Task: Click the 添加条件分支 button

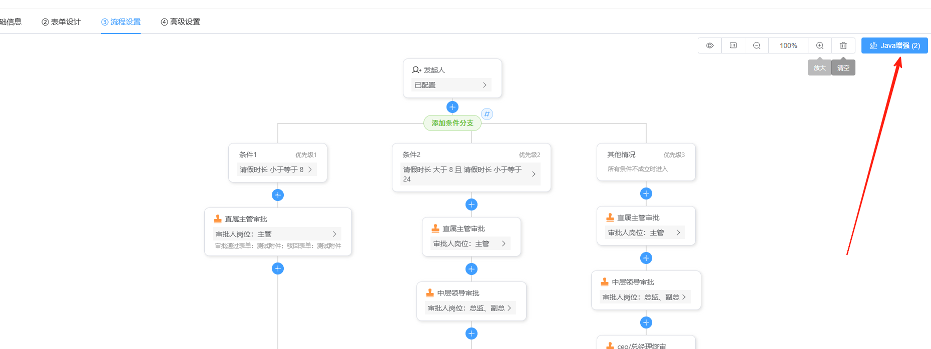Action: click(452, 123)
